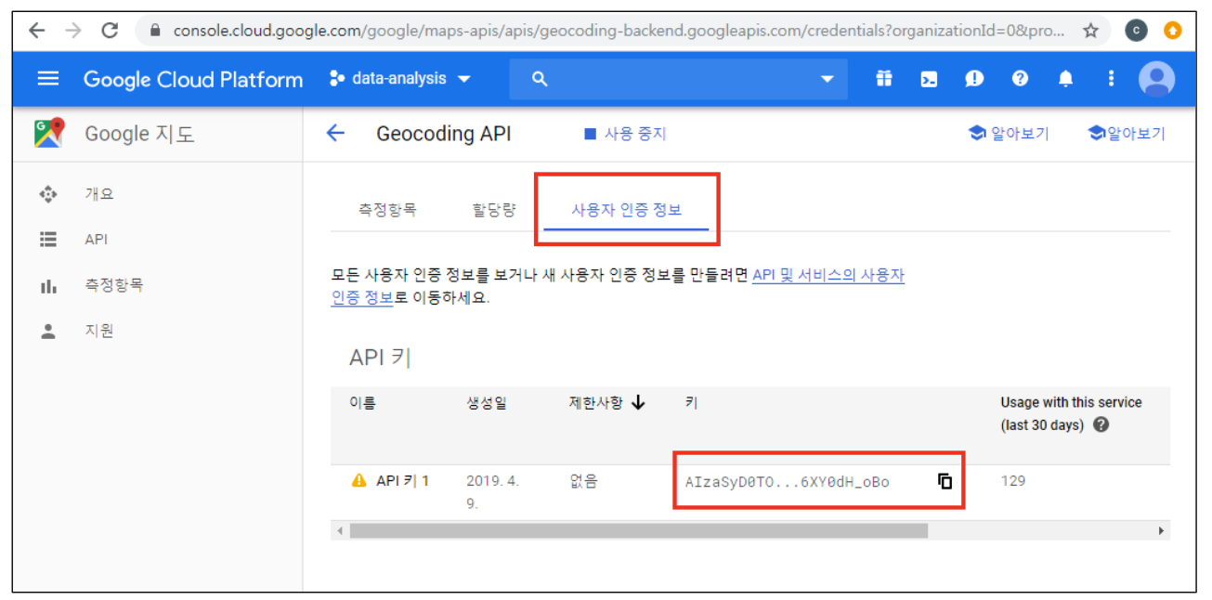
Task: Click the API 키 section heading
Action: (380, 358)
